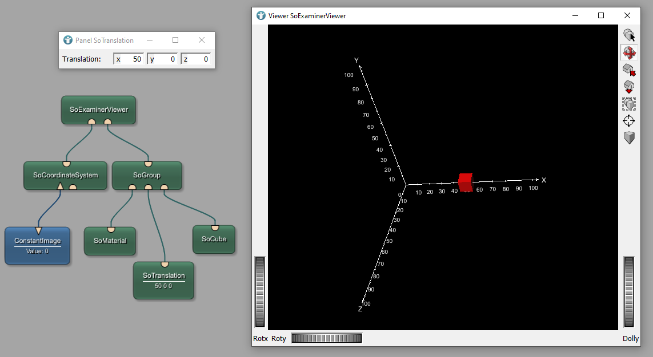Click the set home position icon
Screen dimensions: 653x357
pyautogui.click(x=629, y=87)
